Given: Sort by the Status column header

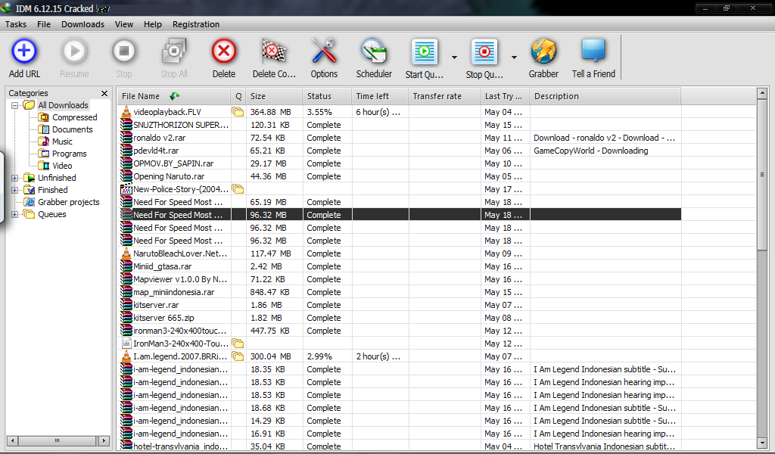Looking at the screenshot, I should click(x=327, y=96).
